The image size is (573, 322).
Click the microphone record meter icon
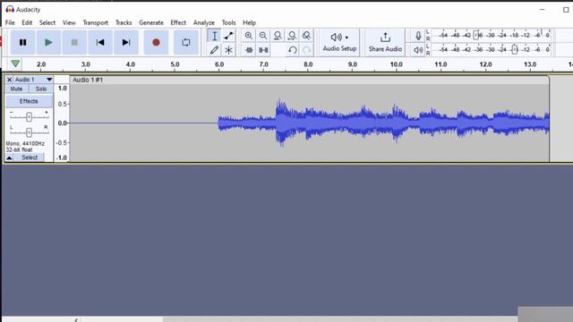(x=418, y=36)
